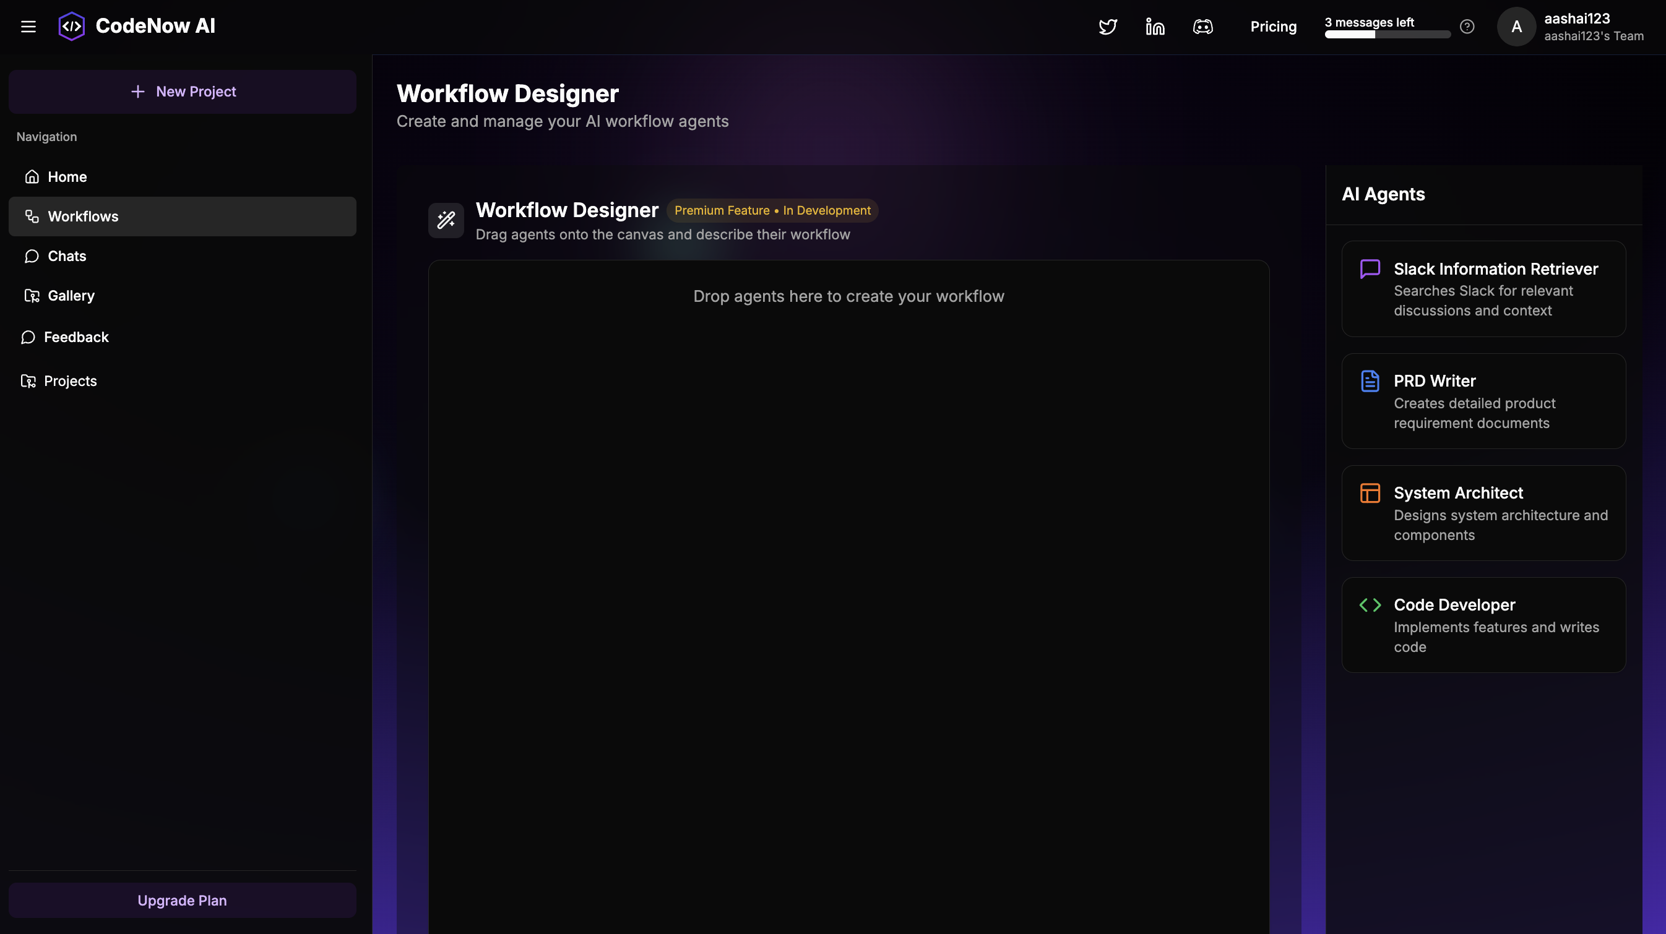Open Projects in the sidebar
The height and width of the screenshot is (934, 1666).
tap(70, 380)
